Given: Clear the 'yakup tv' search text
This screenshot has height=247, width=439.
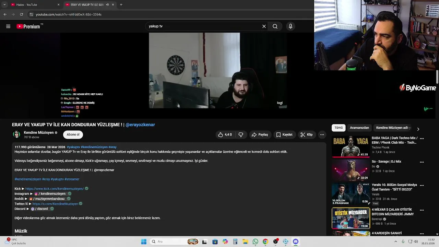Looking at the screenshot, I should click(x=264, y=26).
